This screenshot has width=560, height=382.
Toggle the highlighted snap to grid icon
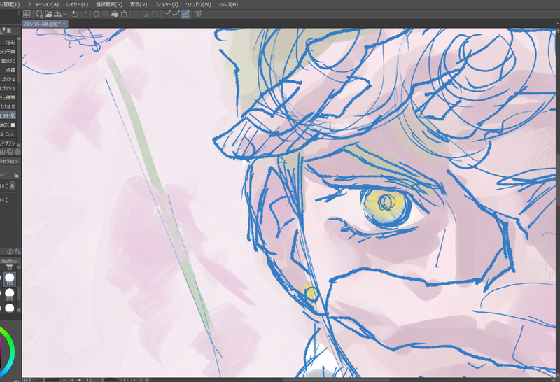(x=185, y=14)
